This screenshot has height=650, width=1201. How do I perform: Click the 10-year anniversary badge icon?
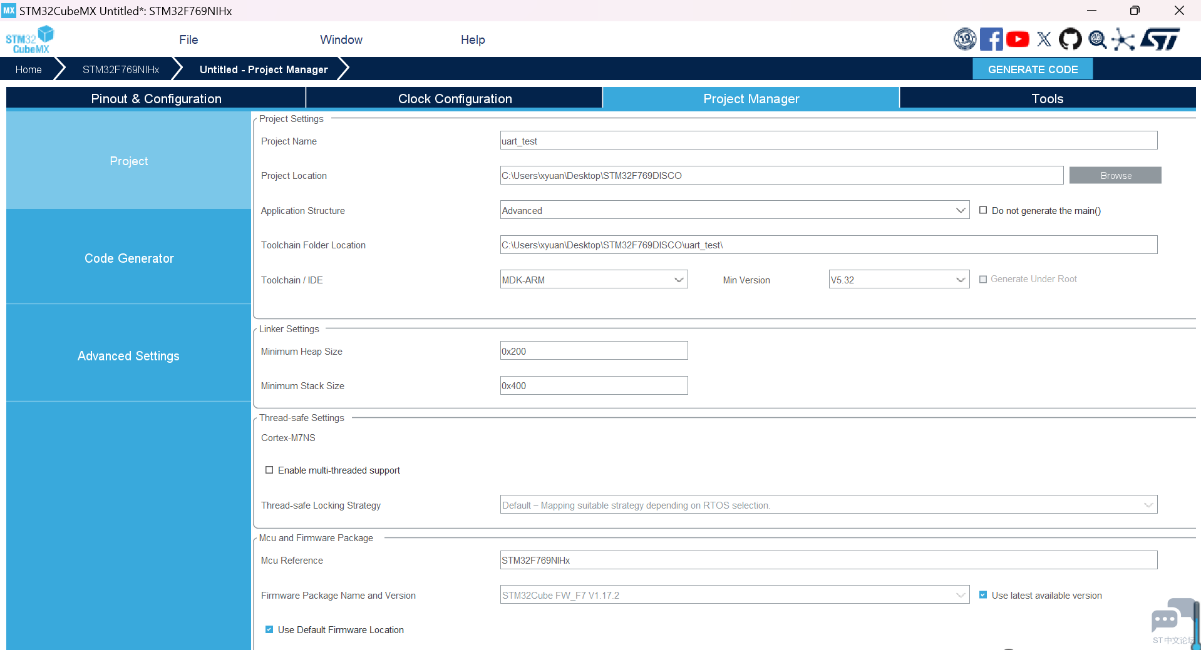coord(965,39)
